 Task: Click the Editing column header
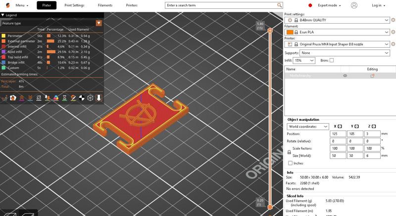(372, 69)
